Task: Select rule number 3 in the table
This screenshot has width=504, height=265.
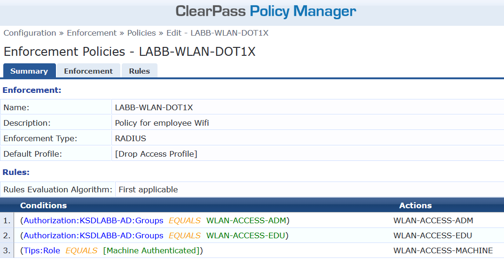Action: pyautogui.click(x=7, y=250)
